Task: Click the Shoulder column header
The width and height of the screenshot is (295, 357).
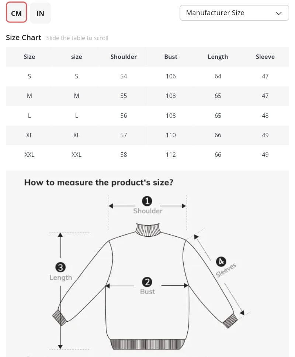Action: coord(124,57)
